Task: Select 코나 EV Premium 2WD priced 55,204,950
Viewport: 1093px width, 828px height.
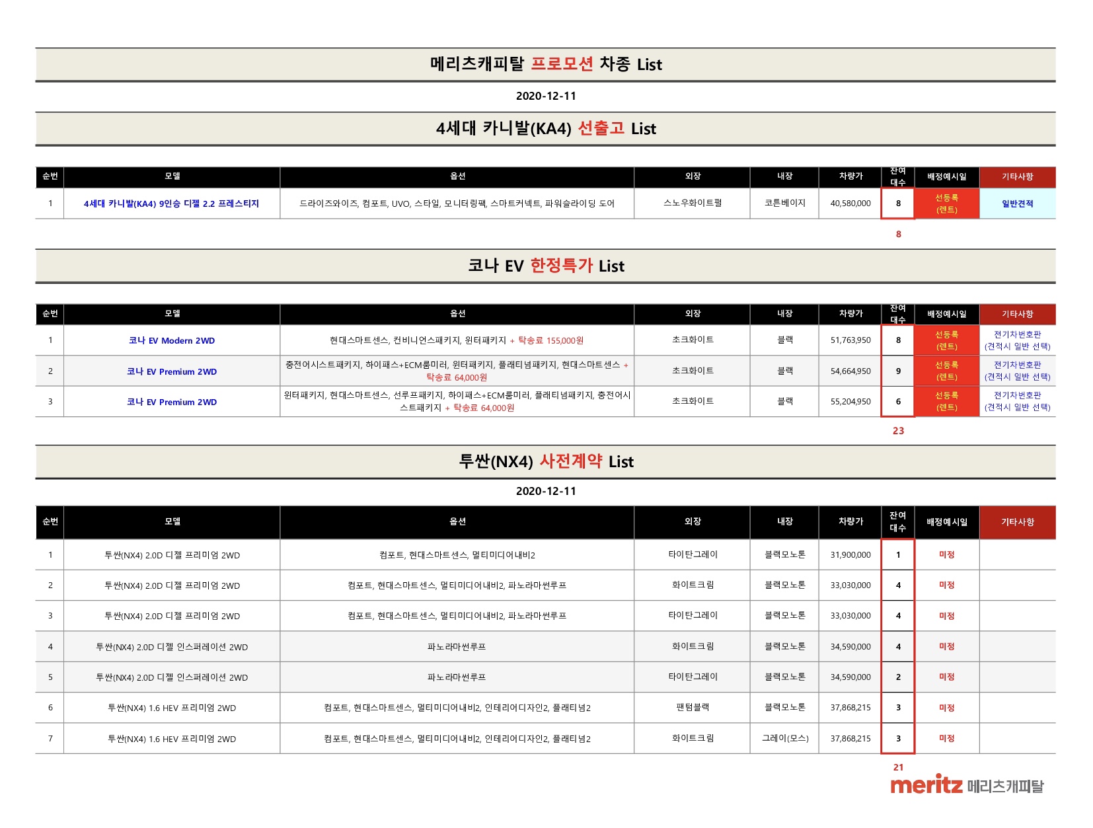Action: coord(171,402)
